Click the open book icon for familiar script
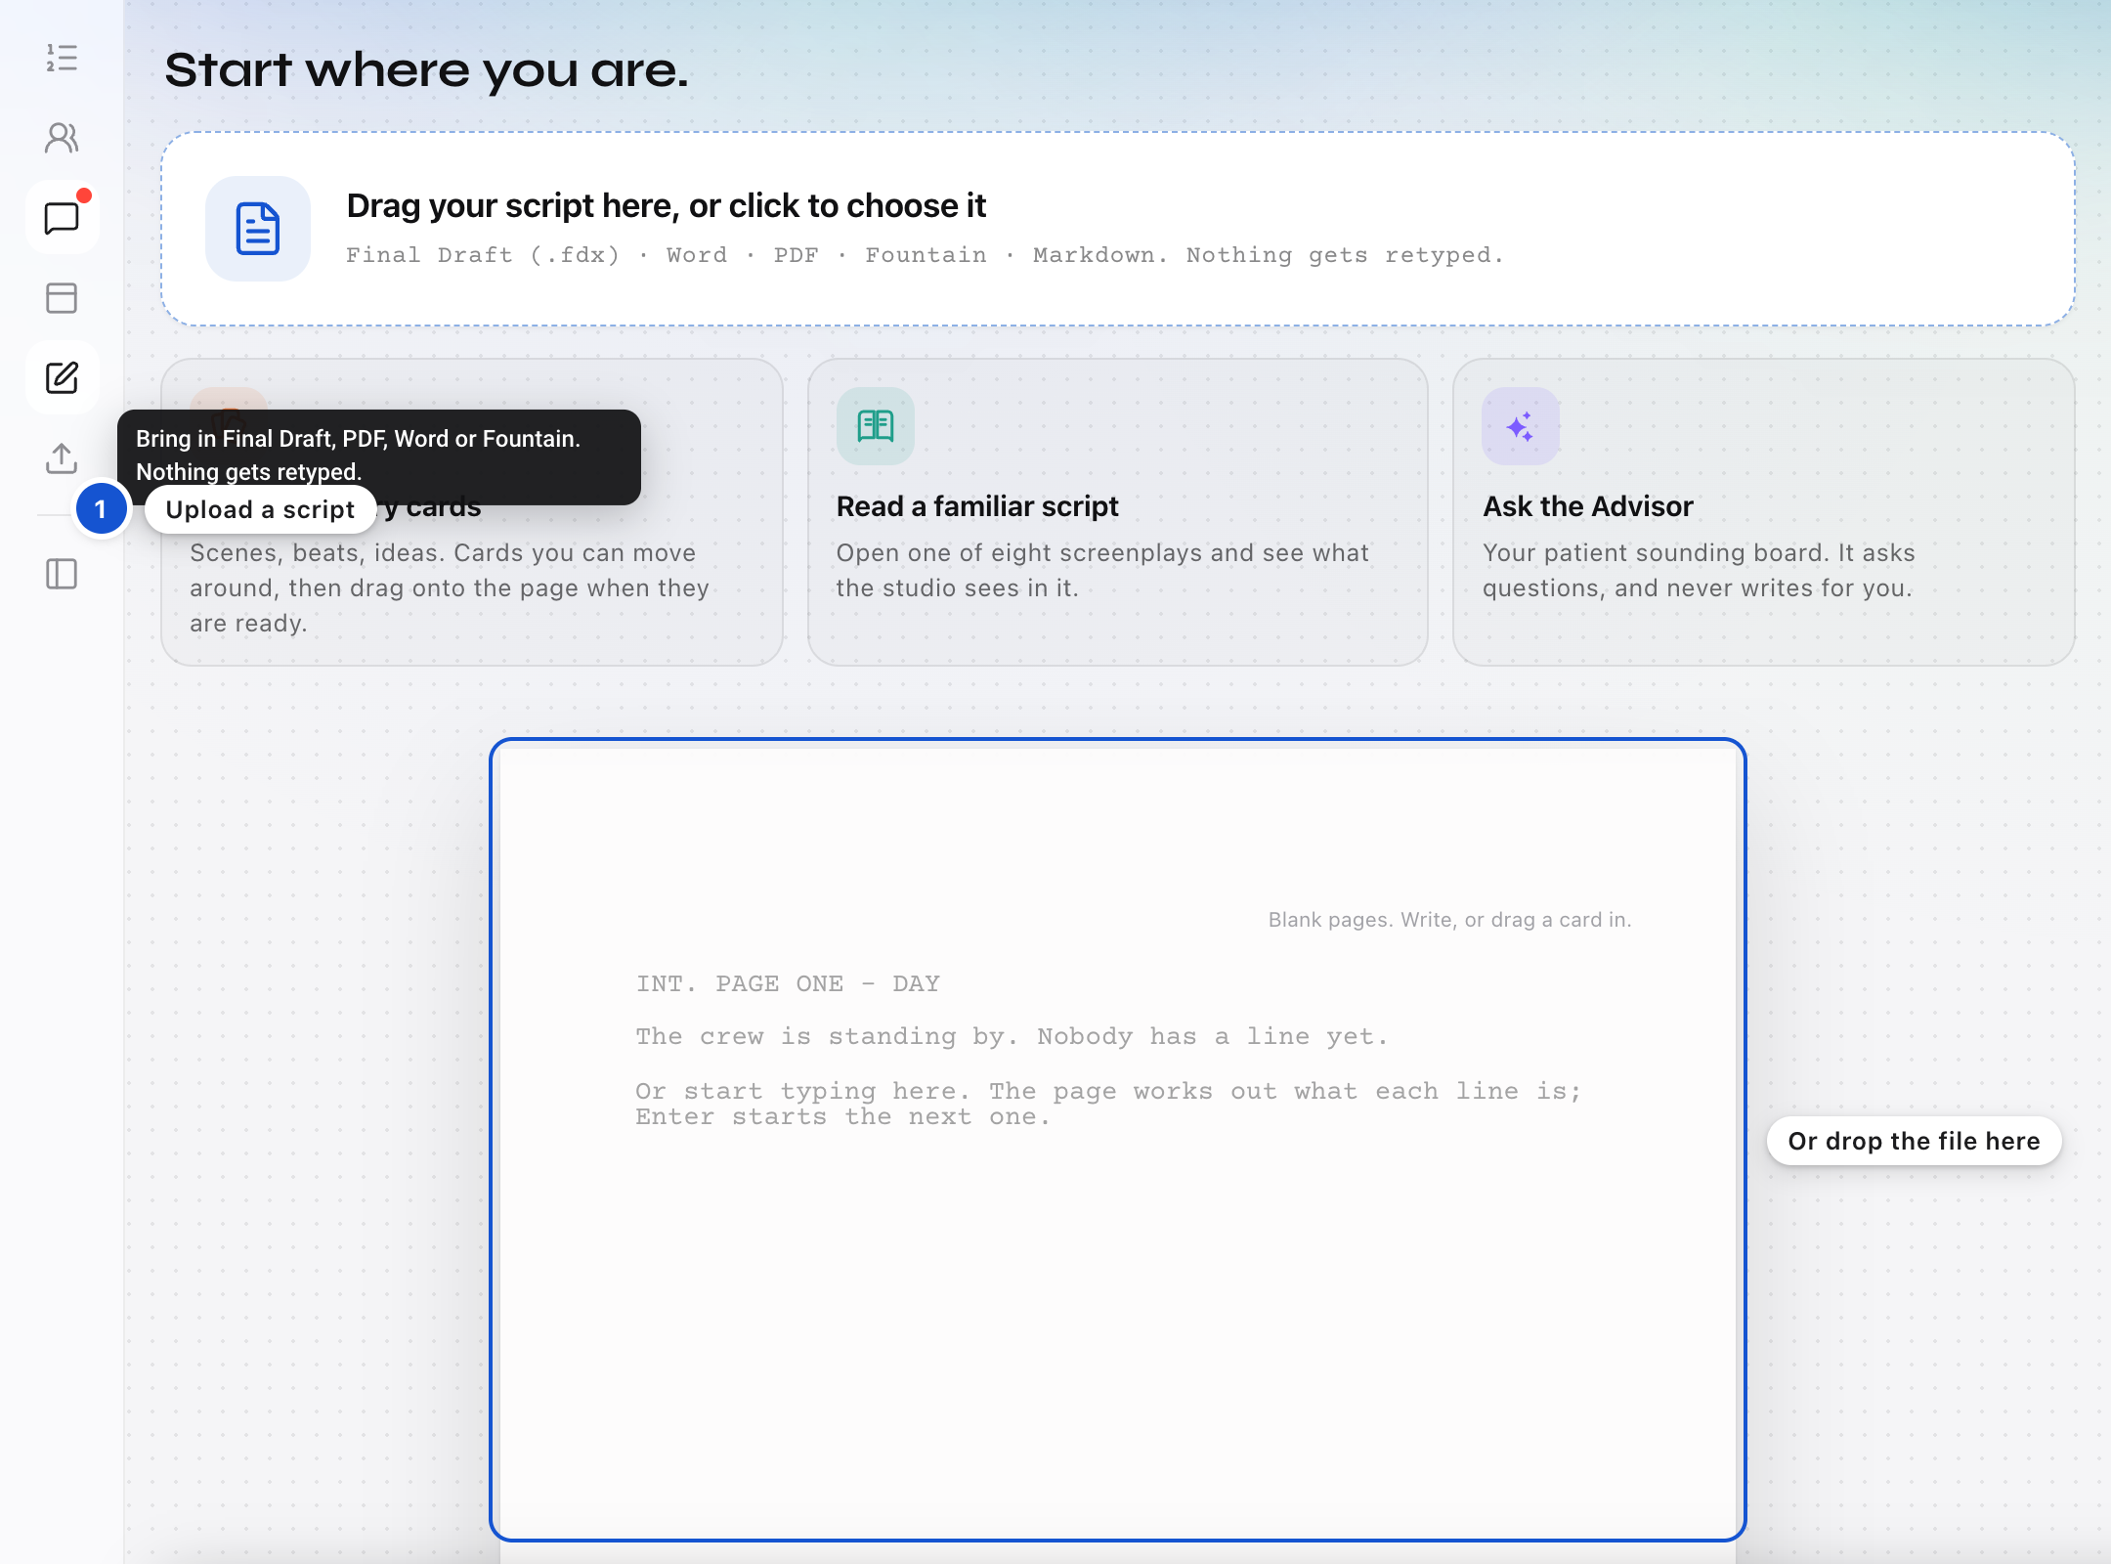The height and width of the screenshot is (1564, 2111). pyautogui.click(x=876, y=426)
